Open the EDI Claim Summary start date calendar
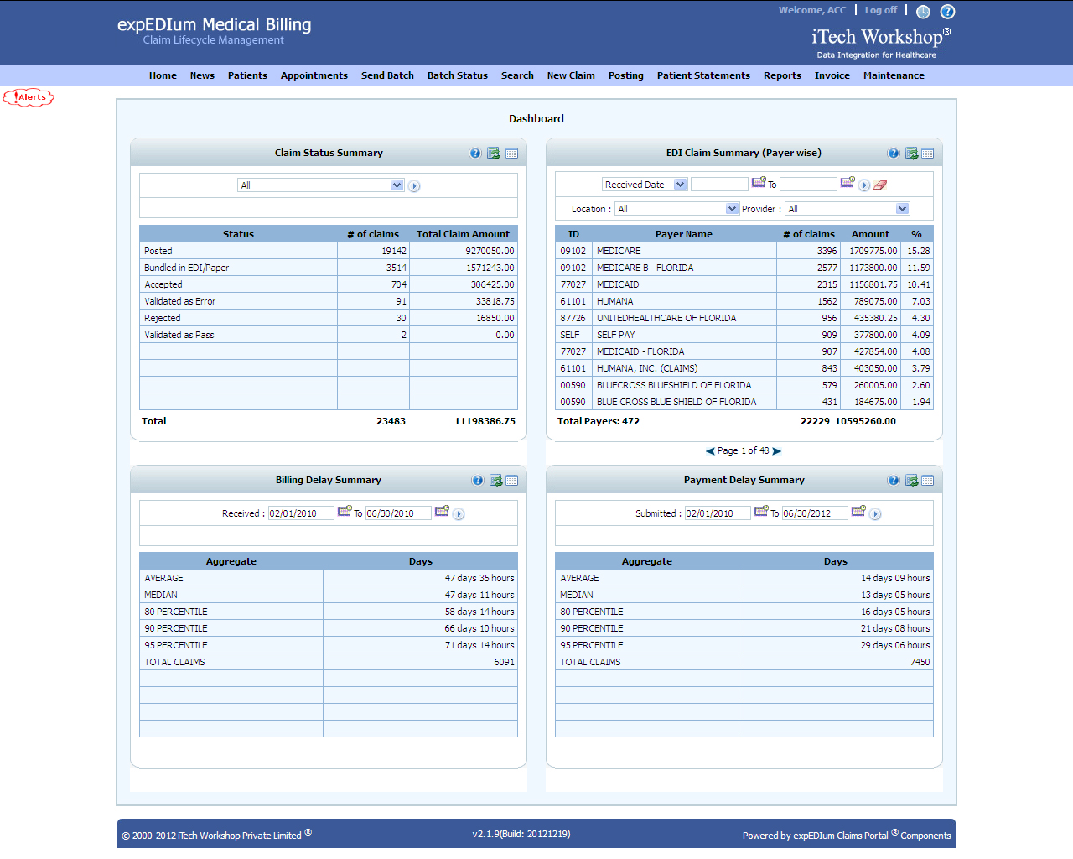The height and width of the screenshot is (859, 1073). [x=759, y=182]
